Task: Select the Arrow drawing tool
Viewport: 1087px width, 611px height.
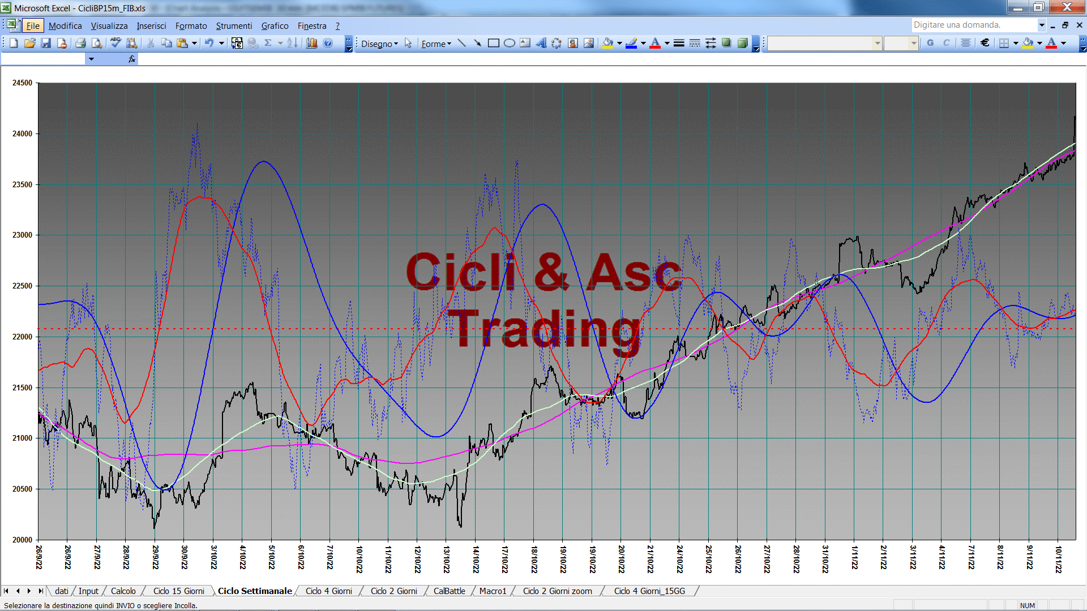Action: click(477, 43)
